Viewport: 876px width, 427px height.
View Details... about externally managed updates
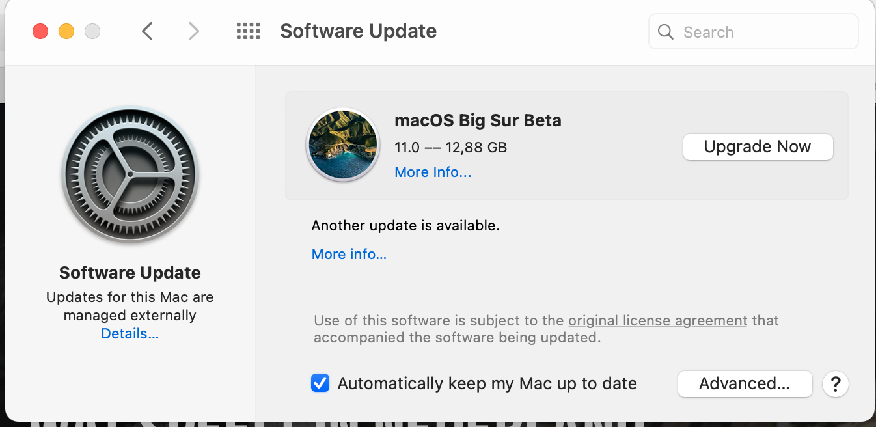coord(130,334)
